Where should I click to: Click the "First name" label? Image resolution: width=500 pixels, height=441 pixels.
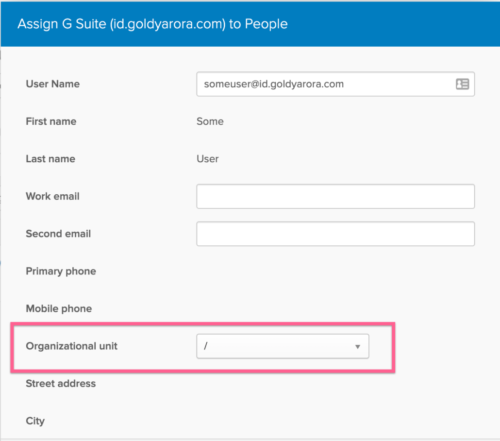point(51,121)
